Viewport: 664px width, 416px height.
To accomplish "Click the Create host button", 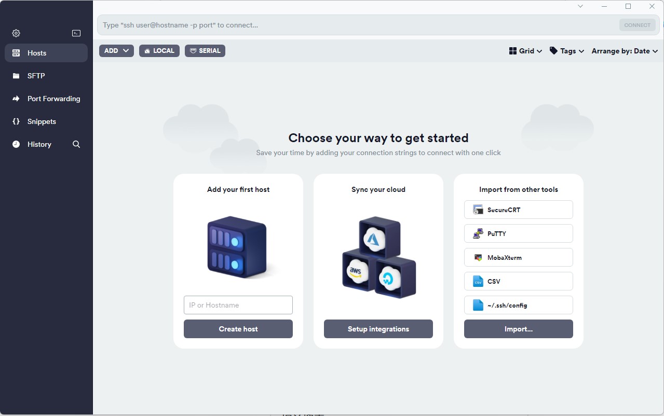I will click(238, 329).
